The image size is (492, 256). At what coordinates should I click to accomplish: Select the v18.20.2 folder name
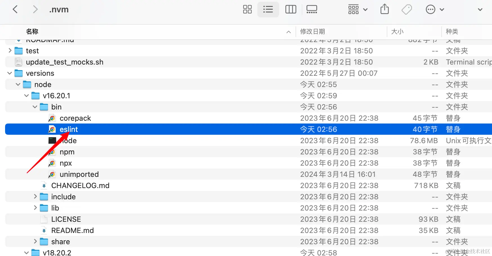[x=57, y=253]
